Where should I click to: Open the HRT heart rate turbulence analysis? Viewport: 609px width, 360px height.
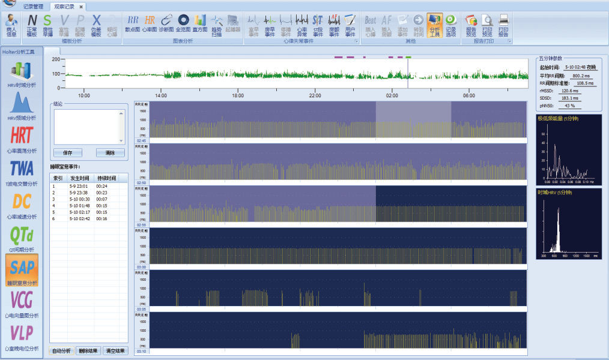pos(22,136)
